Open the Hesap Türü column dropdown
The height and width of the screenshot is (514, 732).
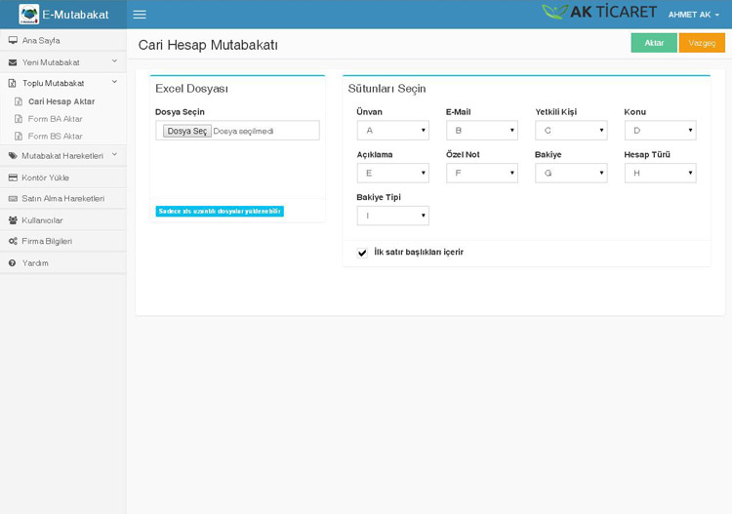point(660,173)
